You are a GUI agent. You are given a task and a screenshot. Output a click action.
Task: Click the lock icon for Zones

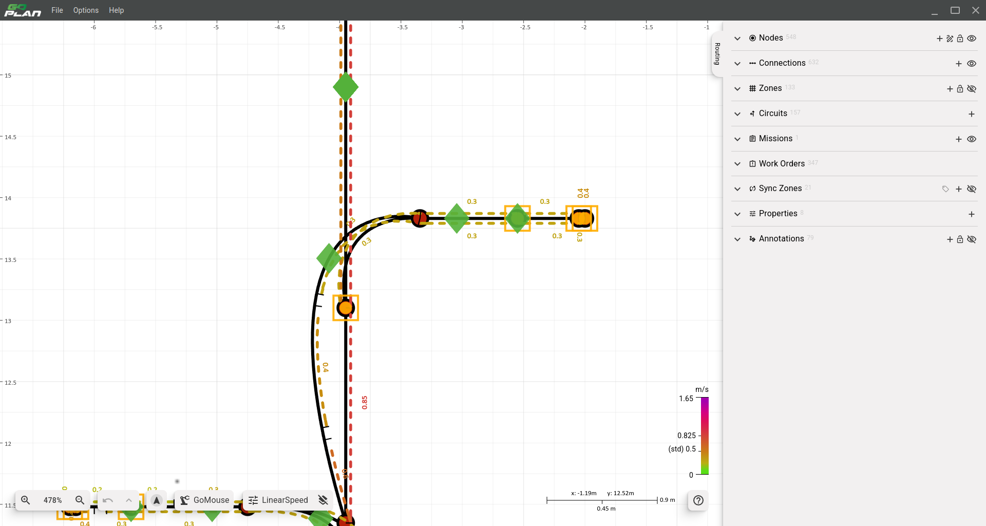960,89
